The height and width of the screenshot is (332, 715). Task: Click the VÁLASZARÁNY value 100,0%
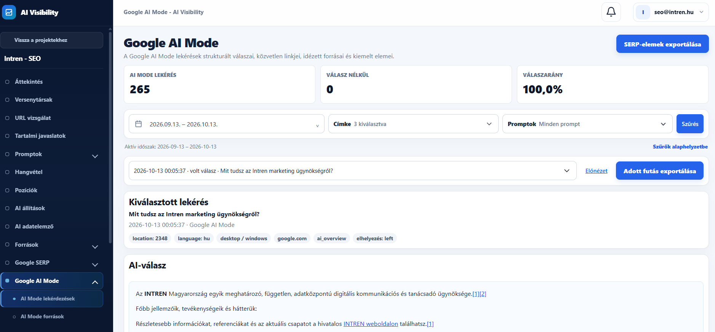(x=542, y=89)
